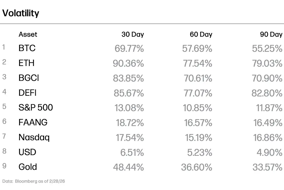Select the BTC asset row label
The image size is (284, 190).
tap(27, 48)
